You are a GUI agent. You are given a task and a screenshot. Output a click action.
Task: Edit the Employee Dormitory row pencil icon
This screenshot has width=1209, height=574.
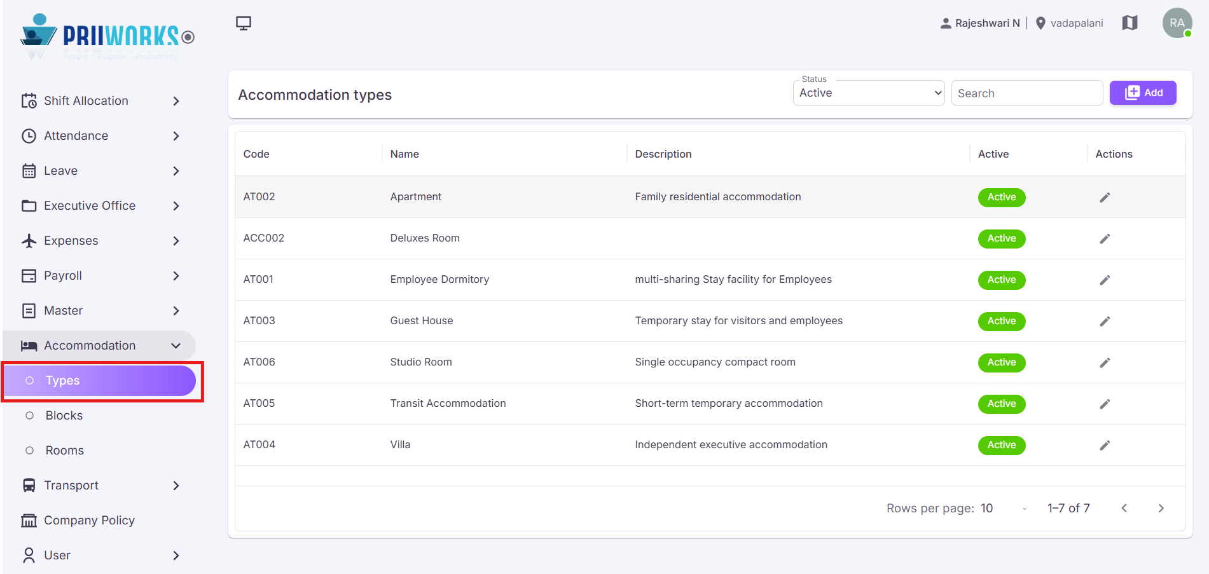click(x=1105, y=280)
